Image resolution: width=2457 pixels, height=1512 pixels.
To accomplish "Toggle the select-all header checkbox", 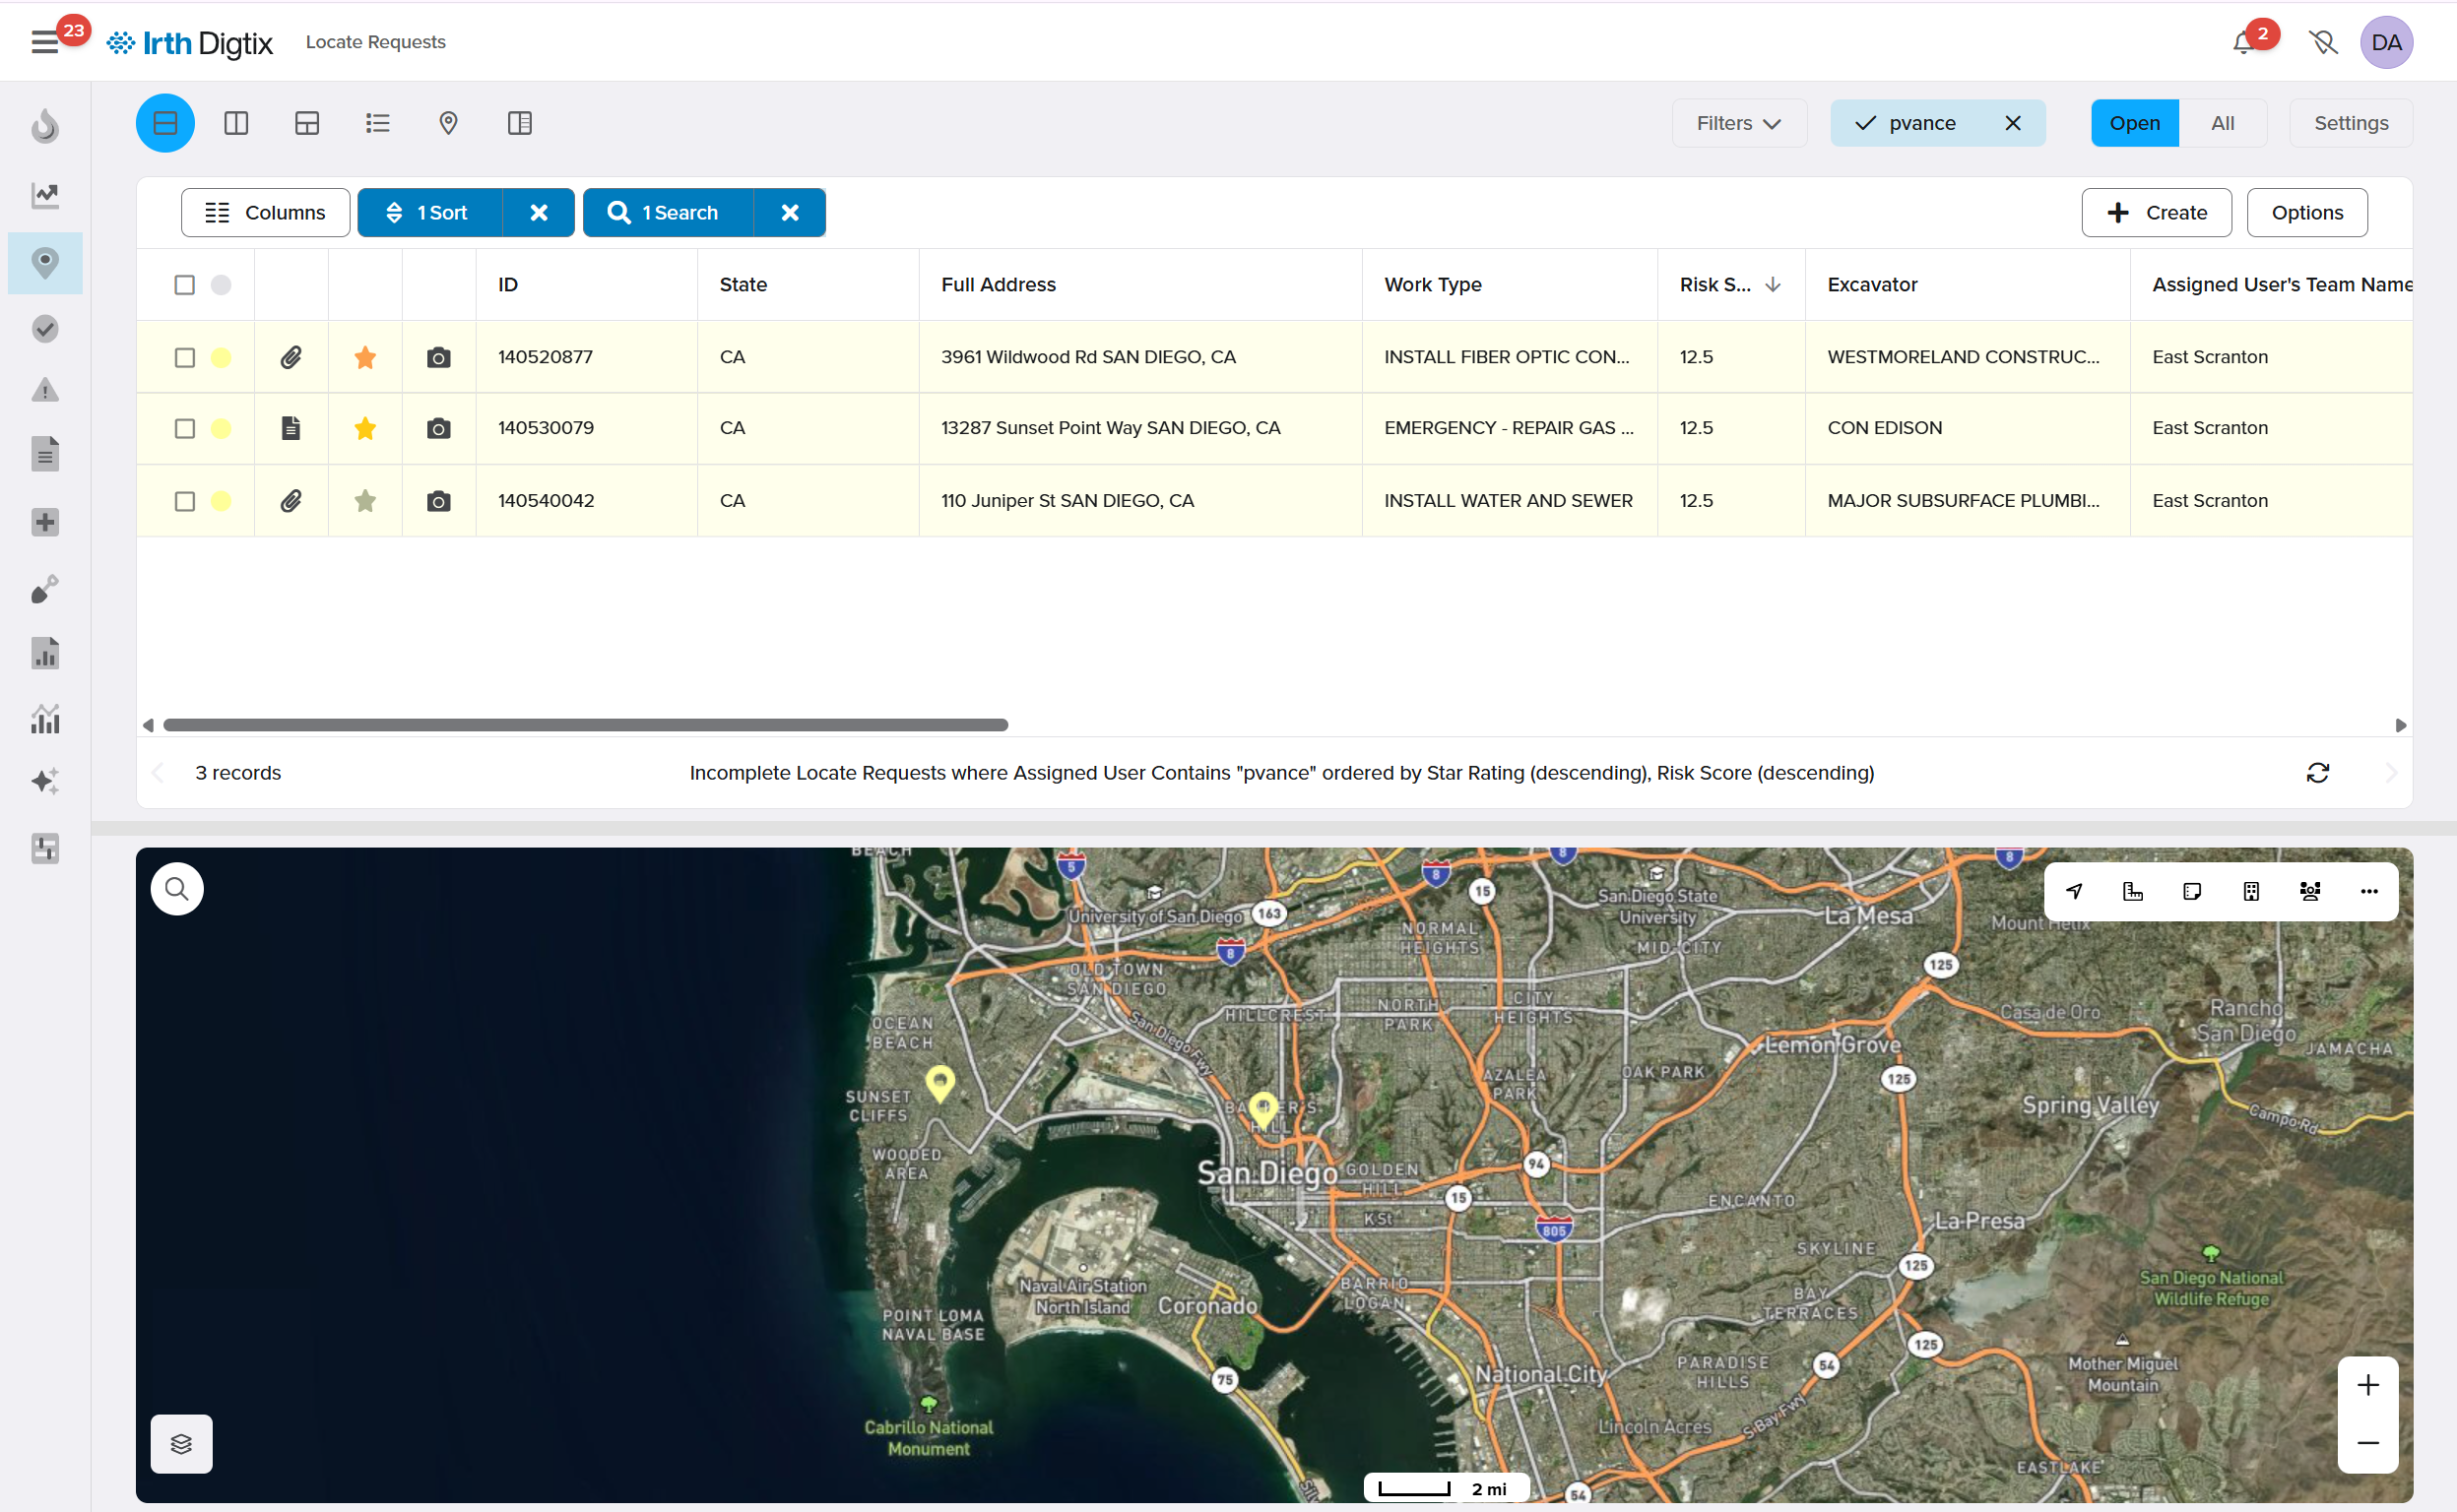I will tap(184, 284).
